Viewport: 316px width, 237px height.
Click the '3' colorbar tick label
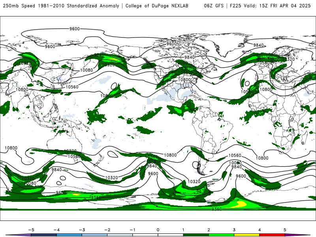[234, 230]
